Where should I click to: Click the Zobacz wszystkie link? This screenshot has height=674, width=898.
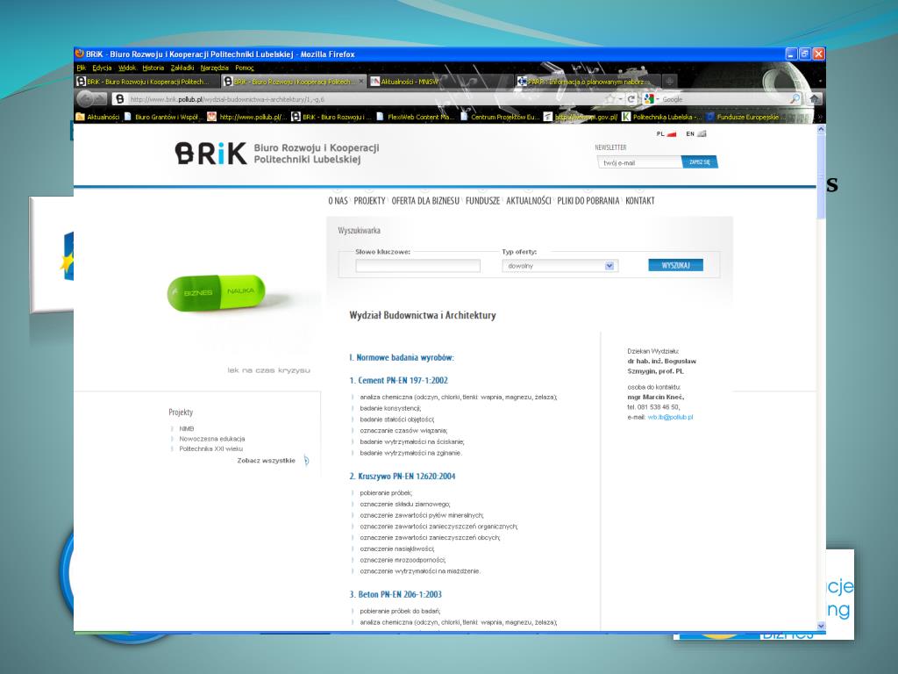click(x=267, y=460)
